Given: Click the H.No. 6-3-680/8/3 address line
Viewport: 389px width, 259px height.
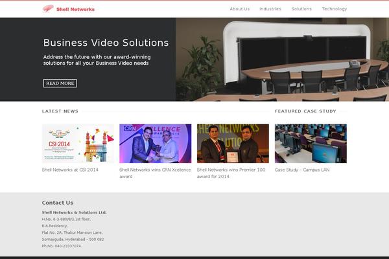Looking at the screenshot, I should [66, 220].
